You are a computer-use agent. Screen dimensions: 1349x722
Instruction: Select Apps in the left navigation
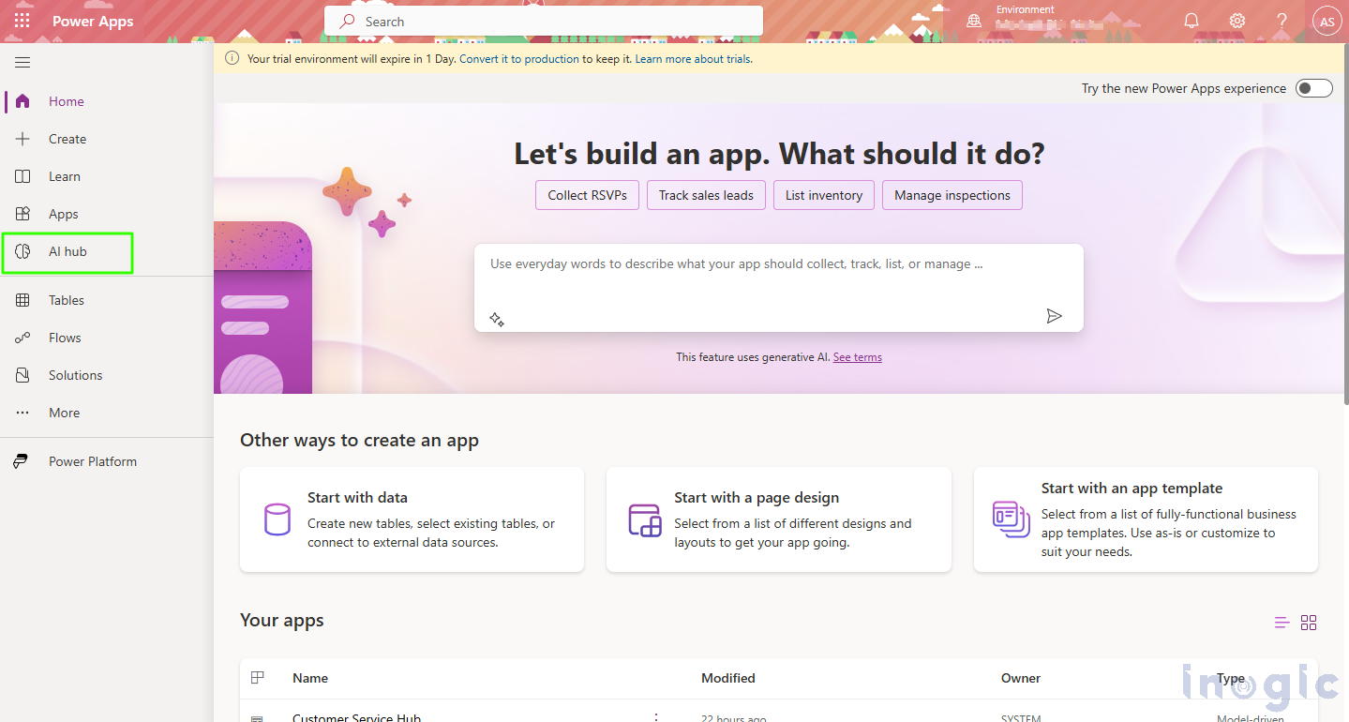tap(107, 214)
